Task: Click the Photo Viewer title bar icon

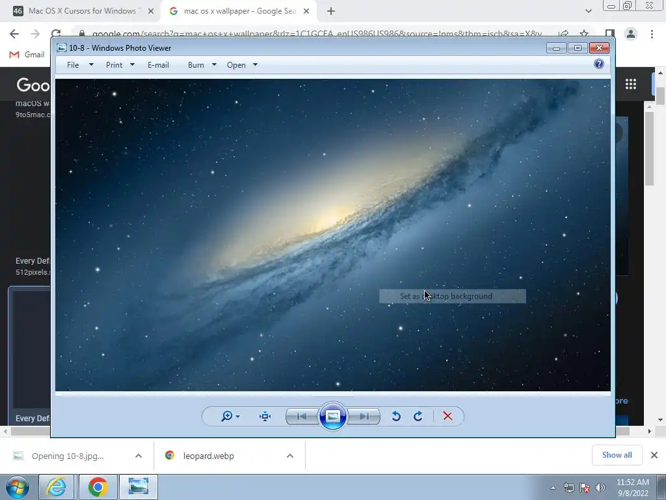Action: (62, 48)
